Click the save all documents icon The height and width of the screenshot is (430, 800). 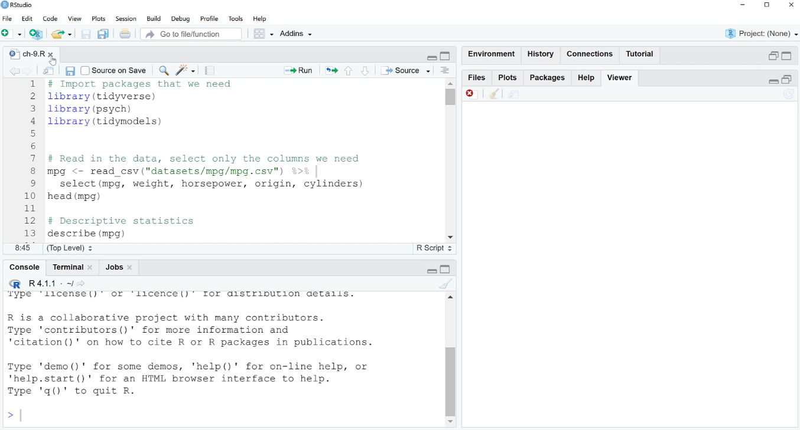click(x=103, y=34)
